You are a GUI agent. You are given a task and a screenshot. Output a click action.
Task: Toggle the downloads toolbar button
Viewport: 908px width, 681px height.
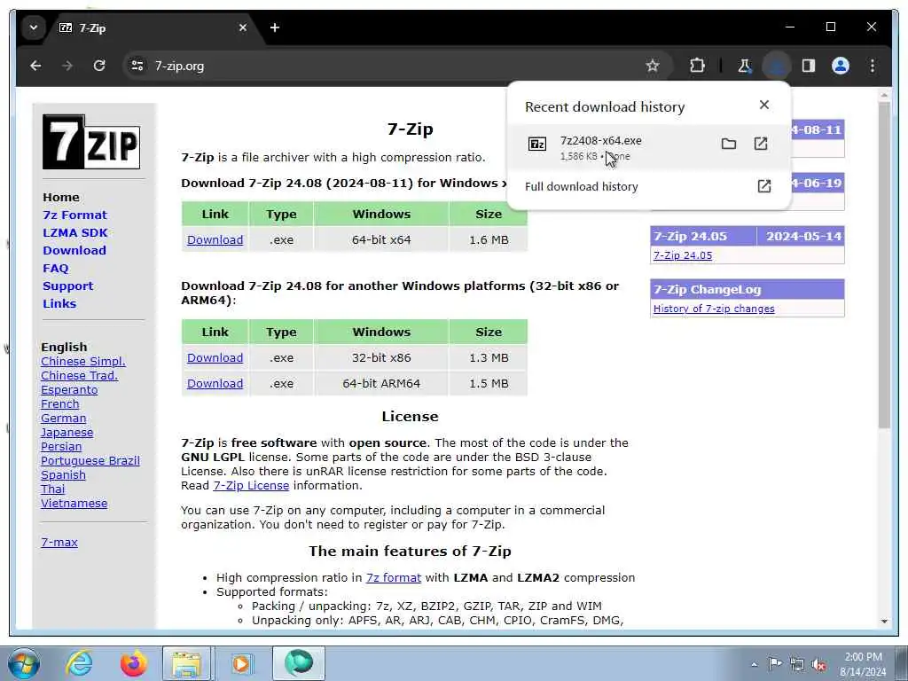click(777, 66)
